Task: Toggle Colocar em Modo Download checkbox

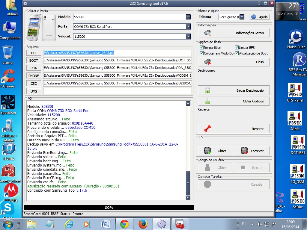Action: pyautogui.click(x=201, y=53)
